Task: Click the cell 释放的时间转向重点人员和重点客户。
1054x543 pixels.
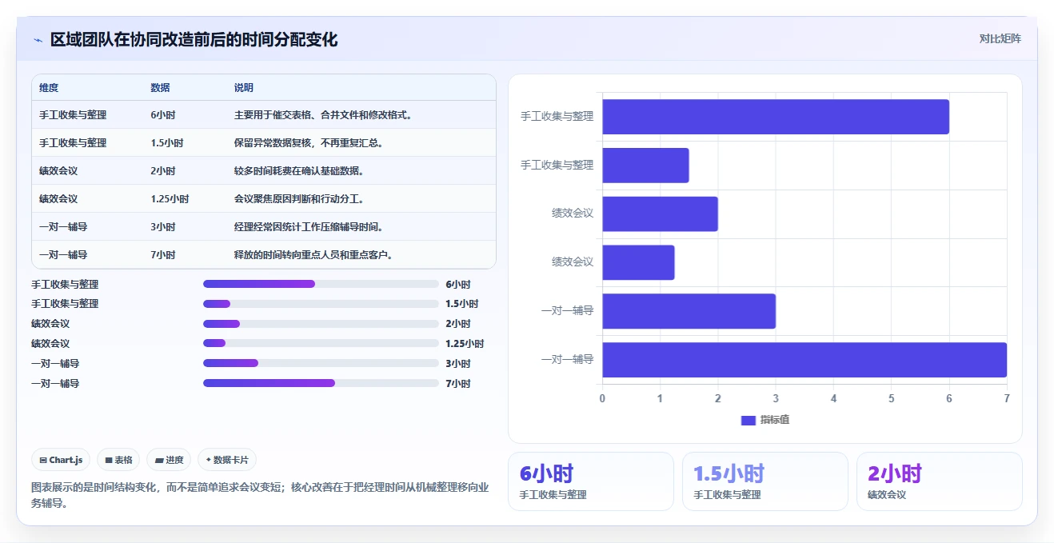Action: tap(313, 255)
